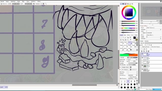Screen dimensions: 162x91
Task: Toggle Apply to Linework checkbox
Action: tap(142, 33)
